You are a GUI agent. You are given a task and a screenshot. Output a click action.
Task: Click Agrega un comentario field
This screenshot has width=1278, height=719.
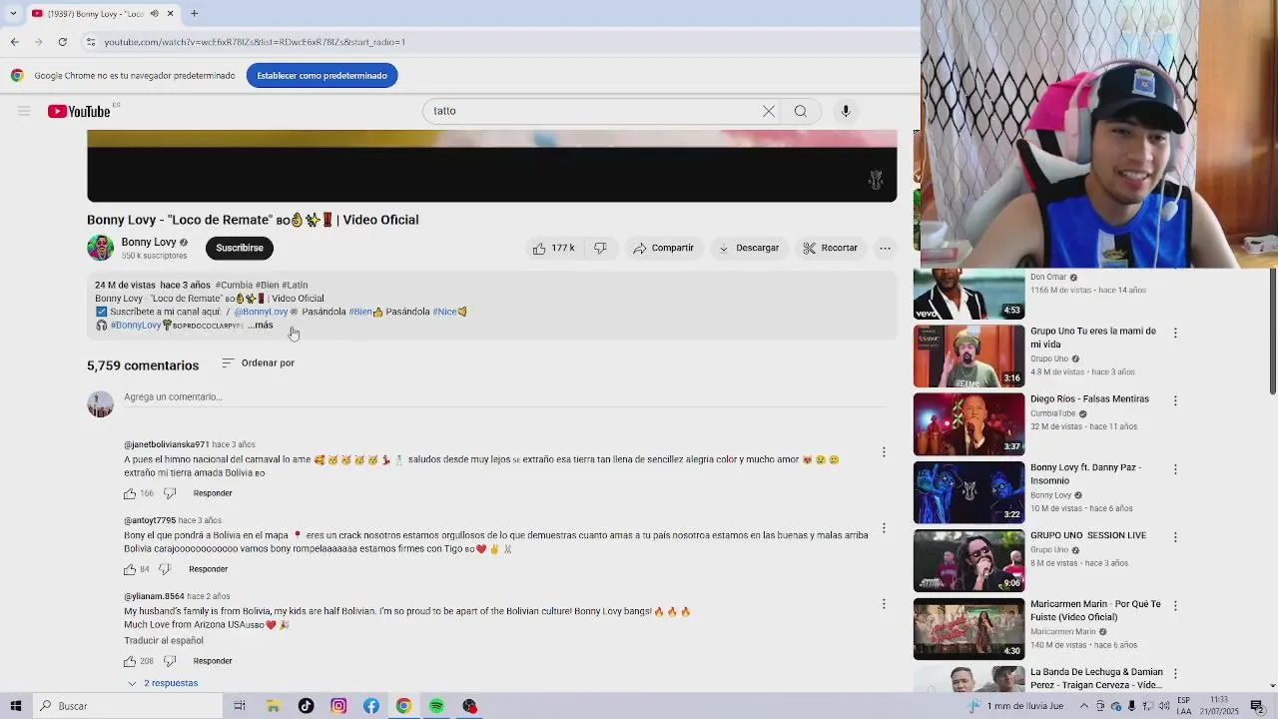point(504,397)
